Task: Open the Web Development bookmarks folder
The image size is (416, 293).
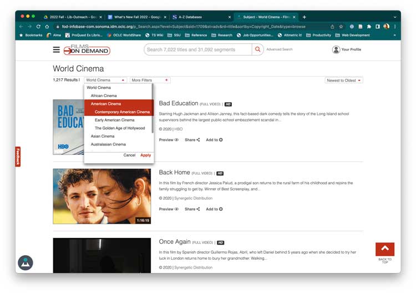Action: (352, 35)
